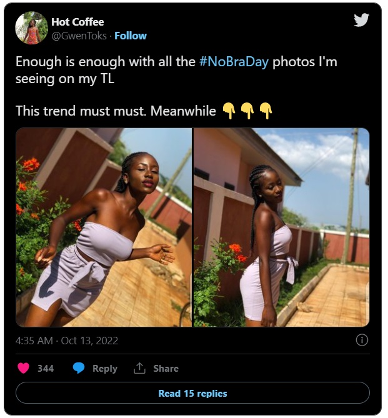Open the left photo of the tweet

[104, 227]
